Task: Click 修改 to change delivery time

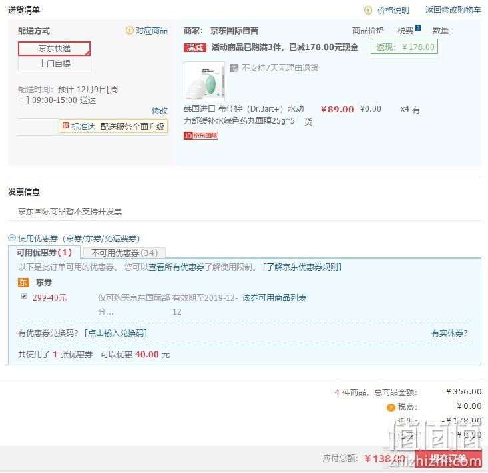Action: (160, 110)
